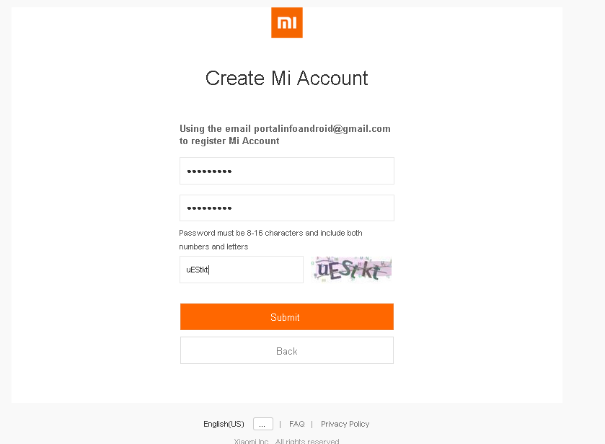
Task: Open the '...' language selector
Action: pyautogui.click(x=262, y=424)
